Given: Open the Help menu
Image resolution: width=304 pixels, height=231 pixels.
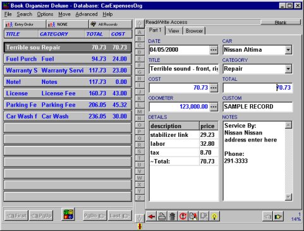Looking at the screenshot, I should [x=107, y=15].
